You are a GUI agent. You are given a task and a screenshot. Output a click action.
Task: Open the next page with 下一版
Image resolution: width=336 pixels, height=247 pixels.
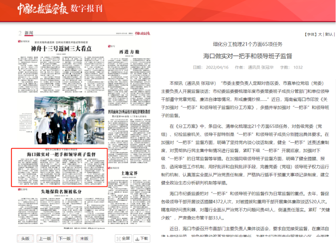(x=65, y=238)
